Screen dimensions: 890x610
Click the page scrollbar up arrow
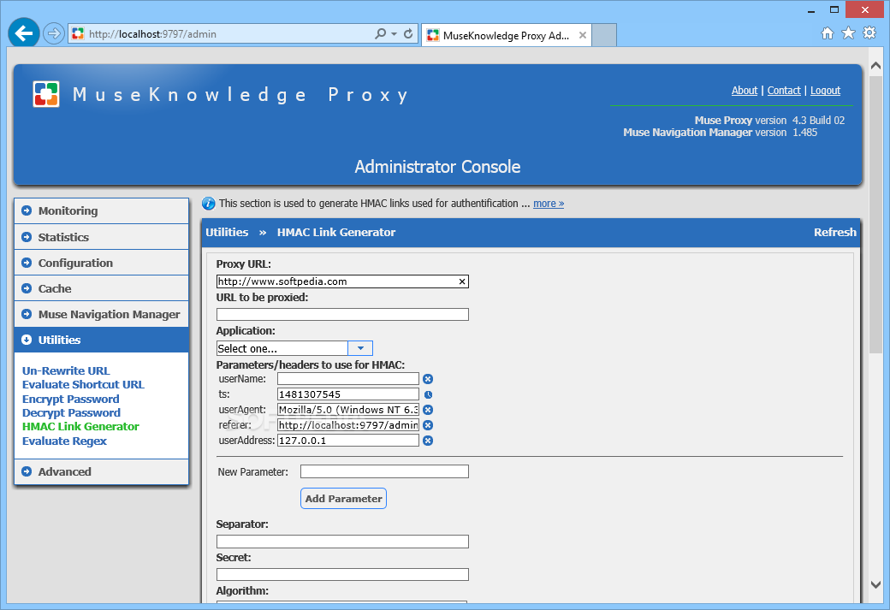tap(875, 66)
